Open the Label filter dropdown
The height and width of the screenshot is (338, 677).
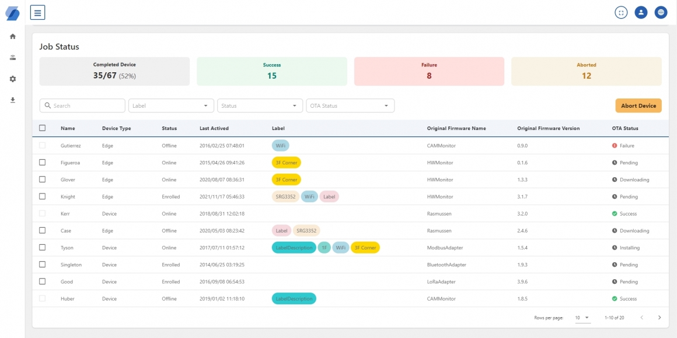171,105
